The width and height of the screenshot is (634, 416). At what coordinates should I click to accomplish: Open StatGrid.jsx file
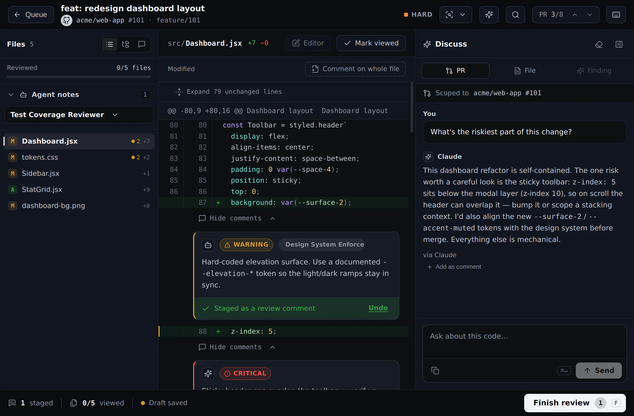79,190
